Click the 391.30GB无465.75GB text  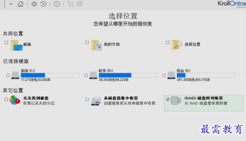[x=193, y=80]
